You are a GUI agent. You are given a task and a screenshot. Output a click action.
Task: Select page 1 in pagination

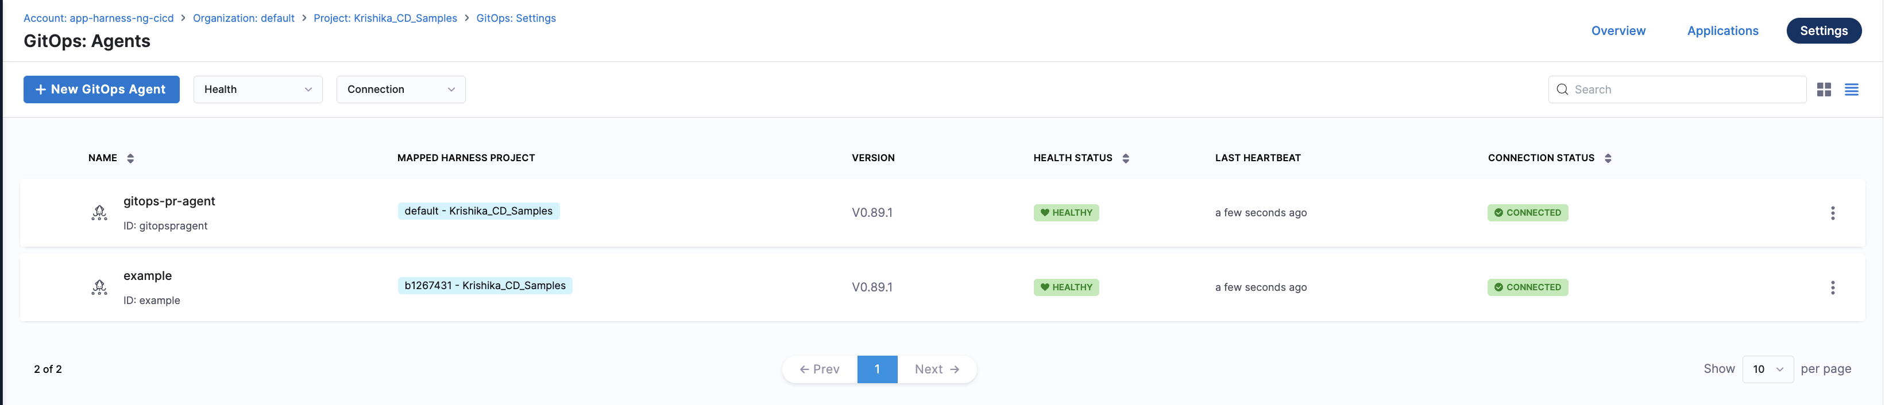[x=876, y=369]
